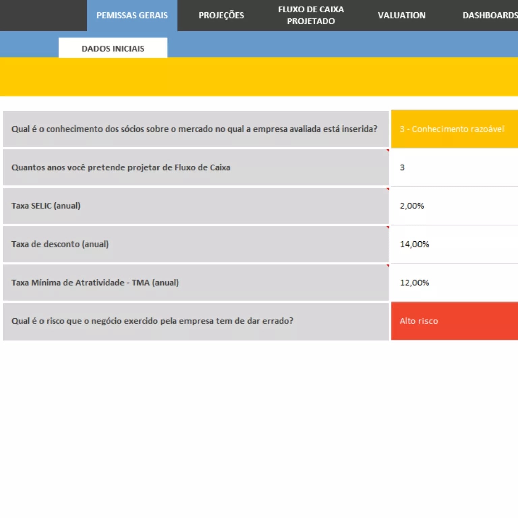This screenshot has height=518, width=518.
Task: Click 'Qual é o conhecimento dos sócios' question
Action: pos(196,129)
